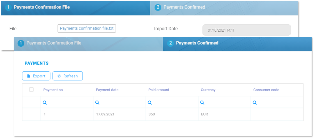Click search icon in Paid amount column

(150, 103)
